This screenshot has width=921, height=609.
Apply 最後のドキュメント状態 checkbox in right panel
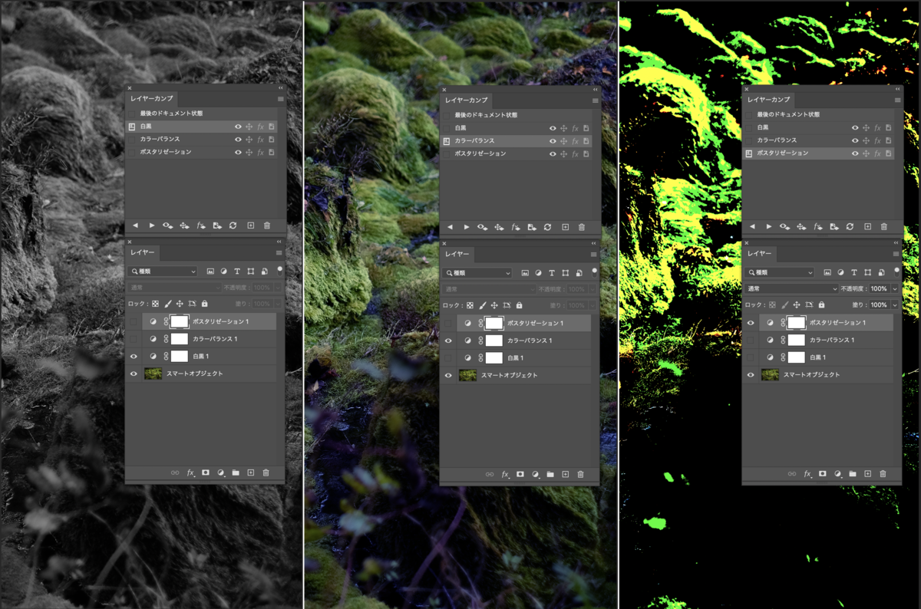pyautogui.click(x=748, y=114)
